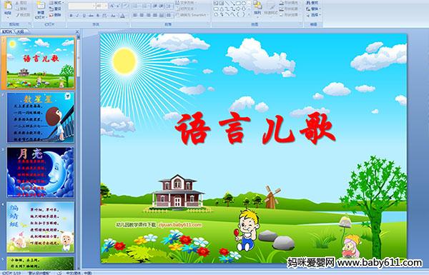Toggle Bold formatting

(71, 16)
